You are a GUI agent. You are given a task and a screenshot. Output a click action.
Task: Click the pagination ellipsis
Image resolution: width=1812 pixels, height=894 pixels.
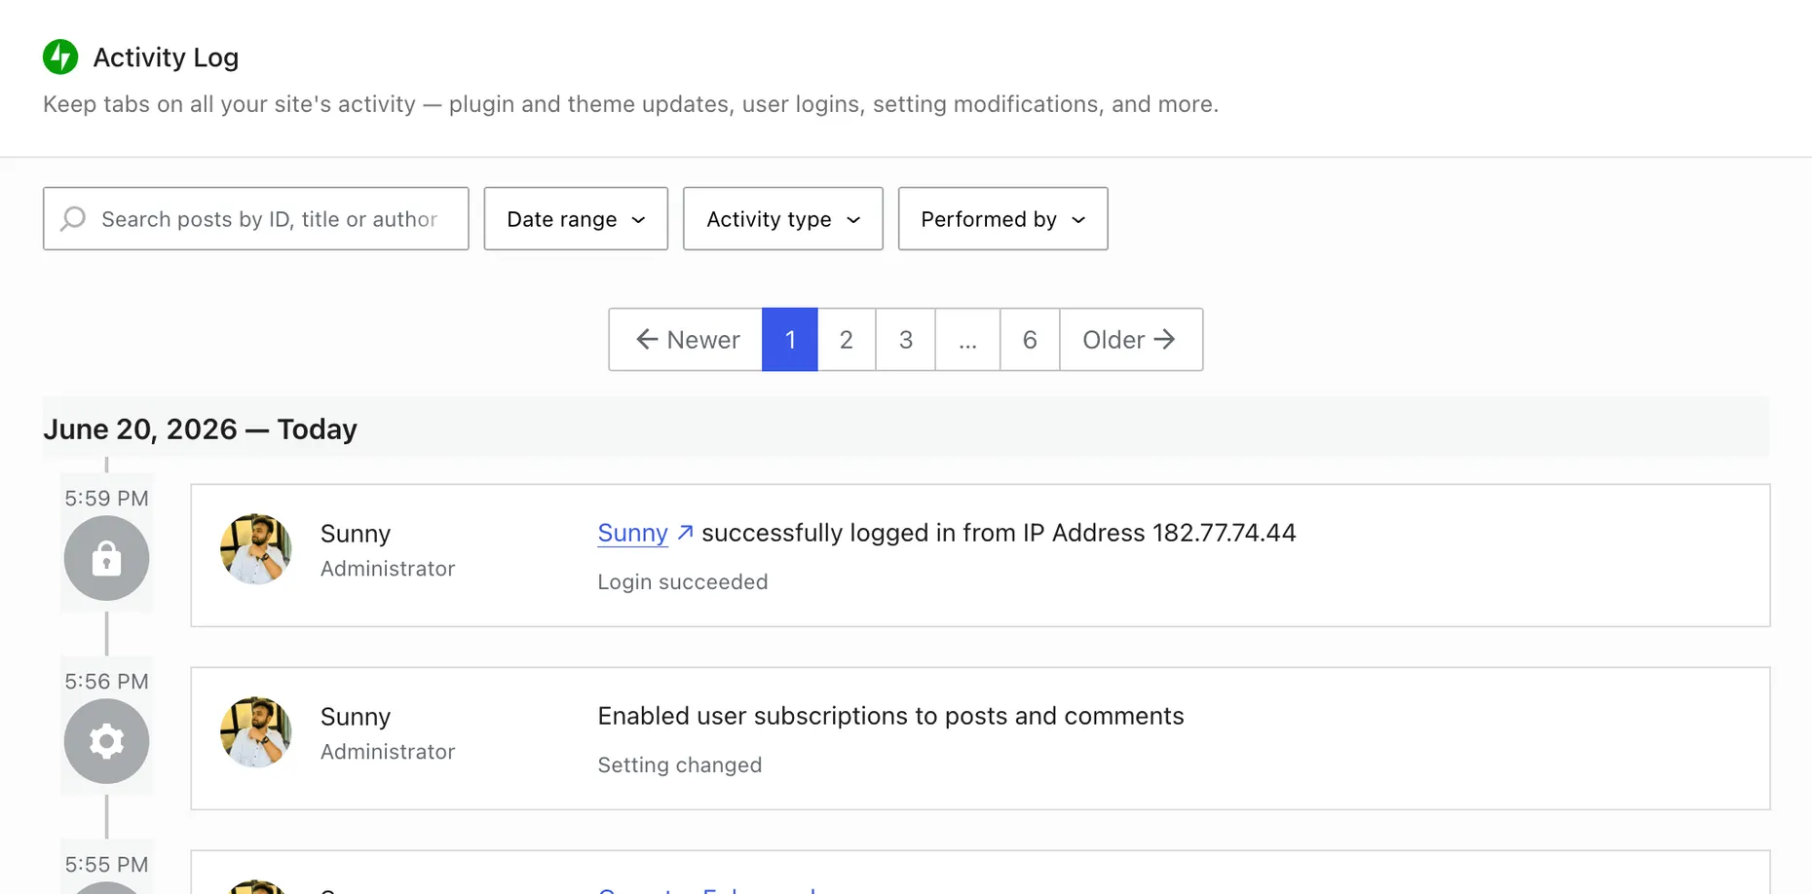point(967,340)
